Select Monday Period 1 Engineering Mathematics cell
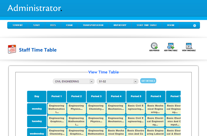Screen dimensions: 207x136 57,109
